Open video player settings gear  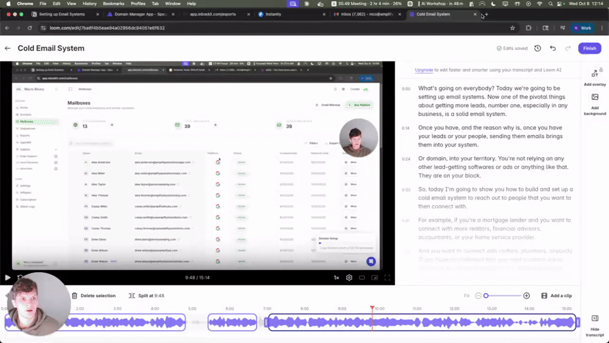pyautogui.click(x=349, y=277)
